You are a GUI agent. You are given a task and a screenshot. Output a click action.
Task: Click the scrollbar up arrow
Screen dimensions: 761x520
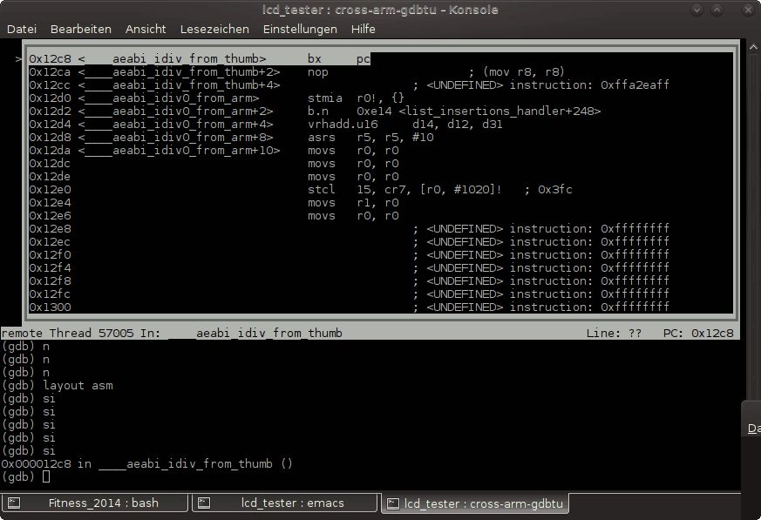(x=753, y=47)
